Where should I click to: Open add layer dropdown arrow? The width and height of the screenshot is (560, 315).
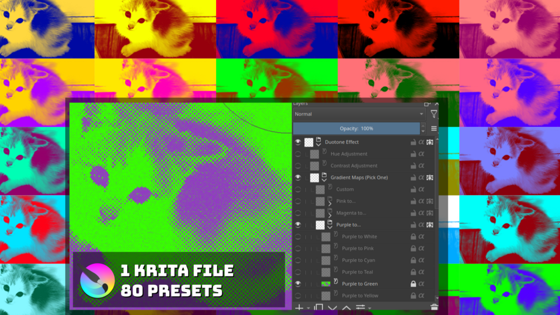pos(308,308)
